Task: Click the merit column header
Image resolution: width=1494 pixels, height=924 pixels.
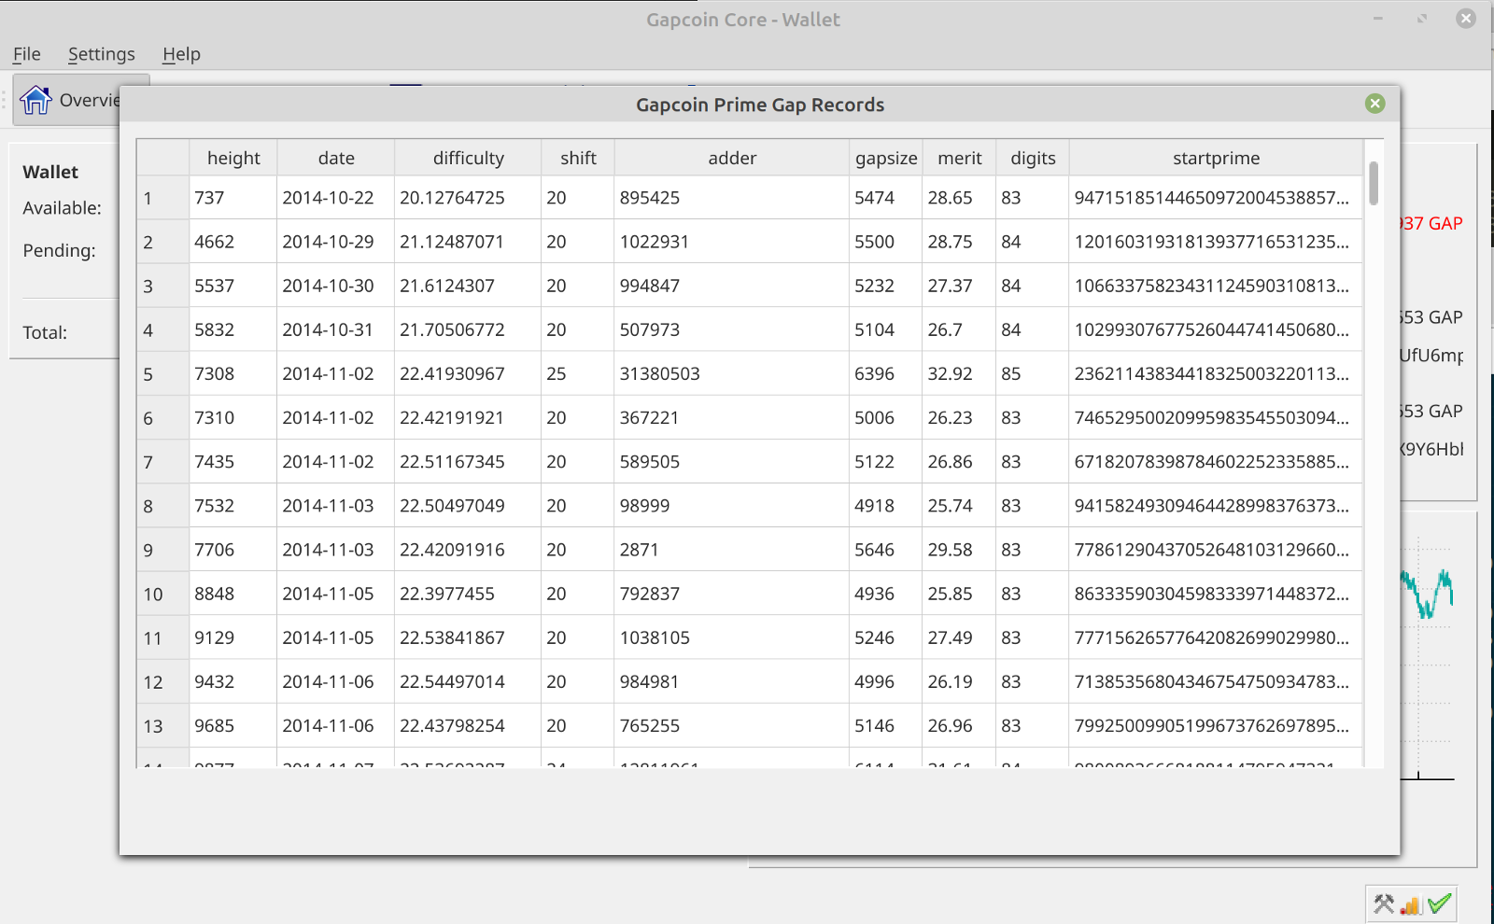Action: pyautogui.click(x=960, y=158)
